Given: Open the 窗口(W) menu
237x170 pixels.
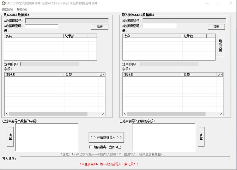Looking at the screenshot, I should [7, 10].
